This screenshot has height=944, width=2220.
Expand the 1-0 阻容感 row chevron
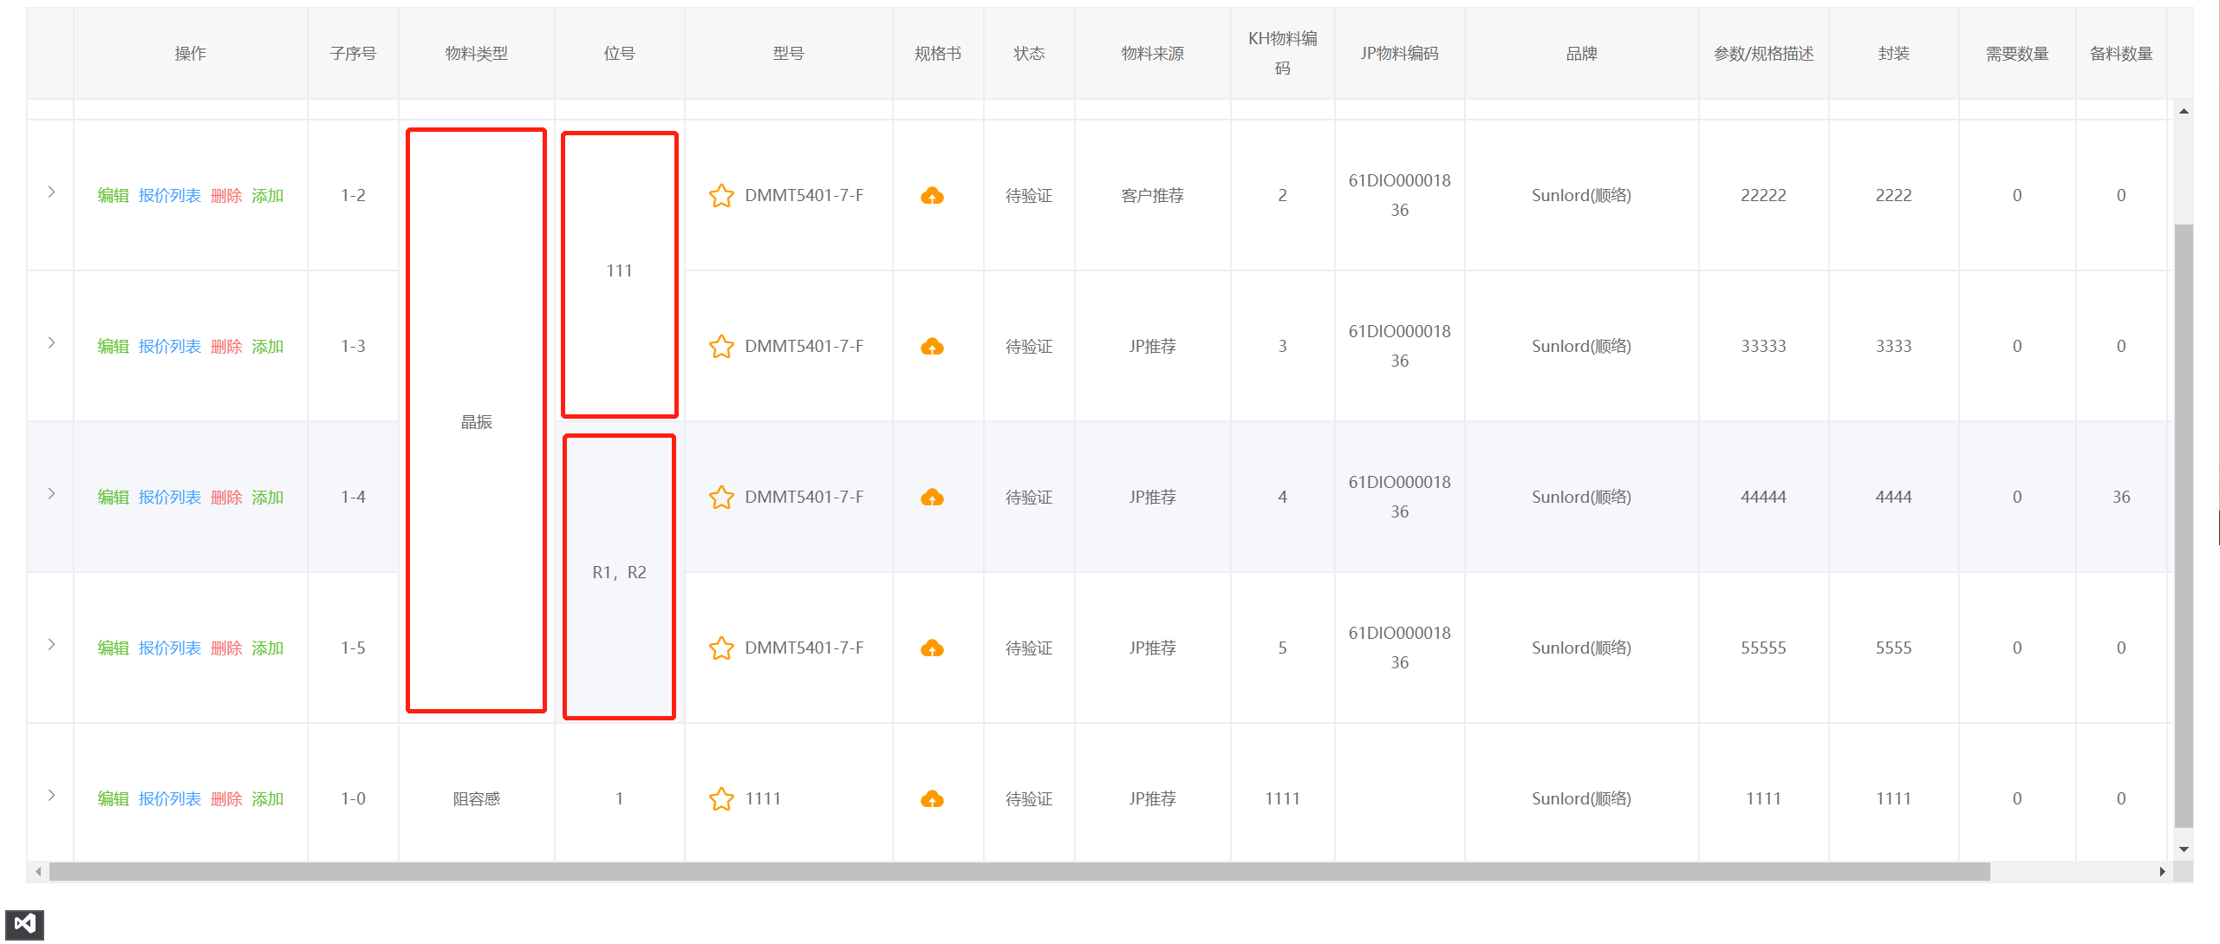51,795
